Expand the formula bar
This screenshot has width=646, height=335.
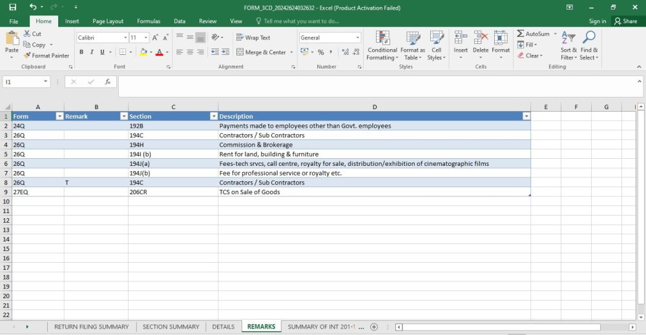[639, 81]
